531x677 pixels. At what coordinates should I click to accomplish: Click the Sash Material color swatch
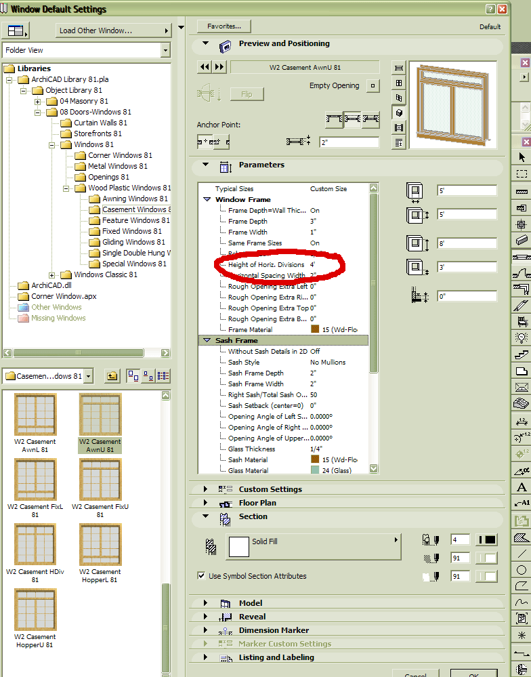(x=315, y=459)
